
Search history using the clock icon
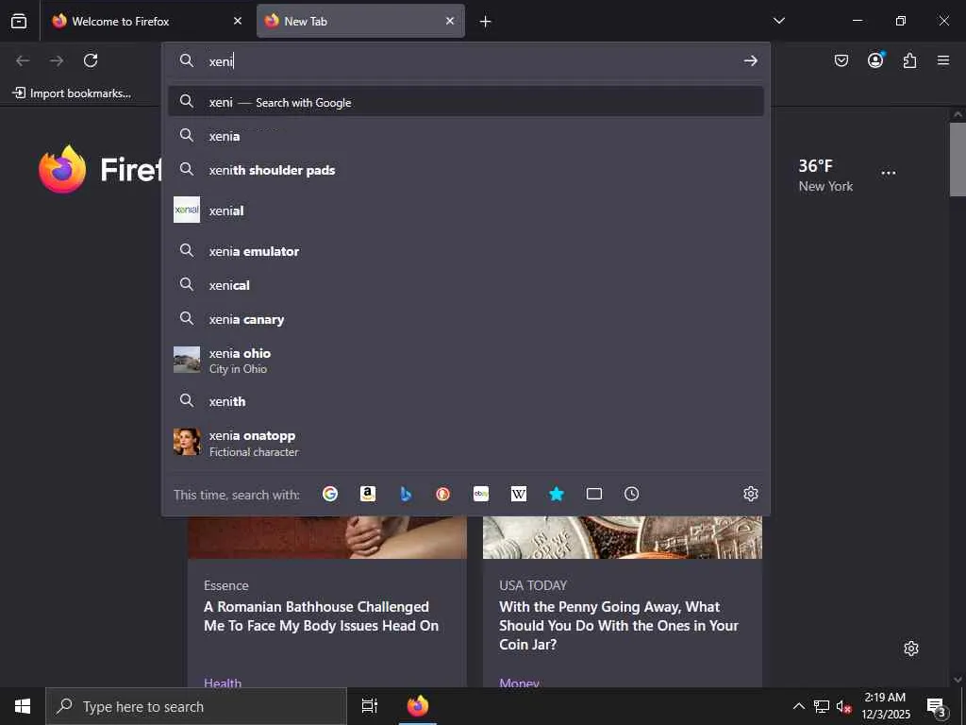[631, 494]
